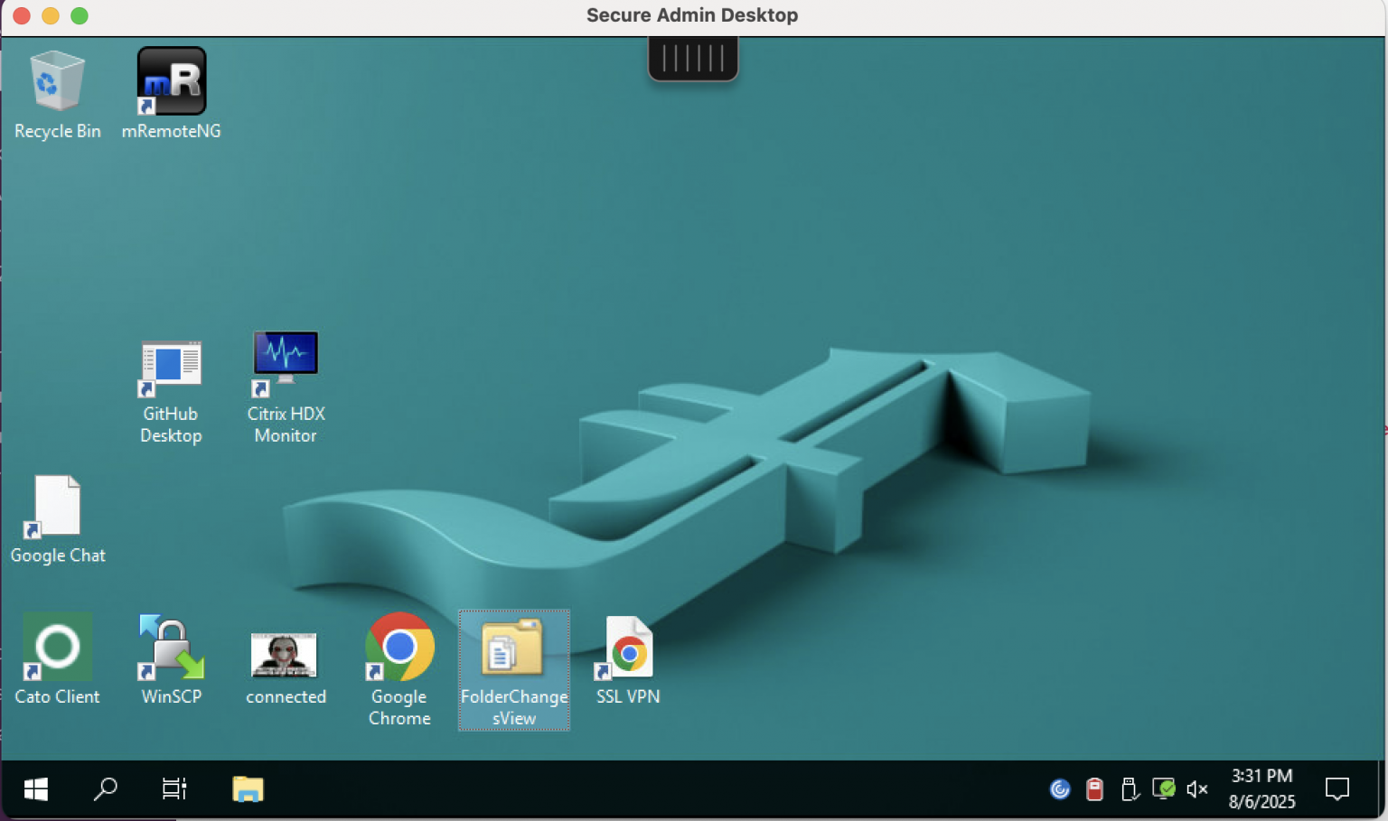Open Windows Search
Screen dimensions: 1388x821
105,788
